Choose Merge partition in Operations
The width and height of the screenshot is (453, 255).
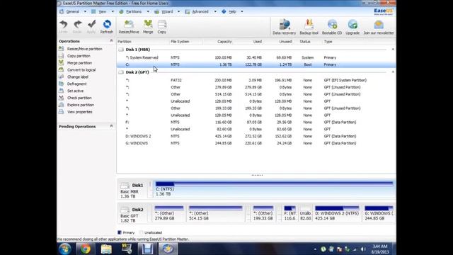[x=79, y=63]
